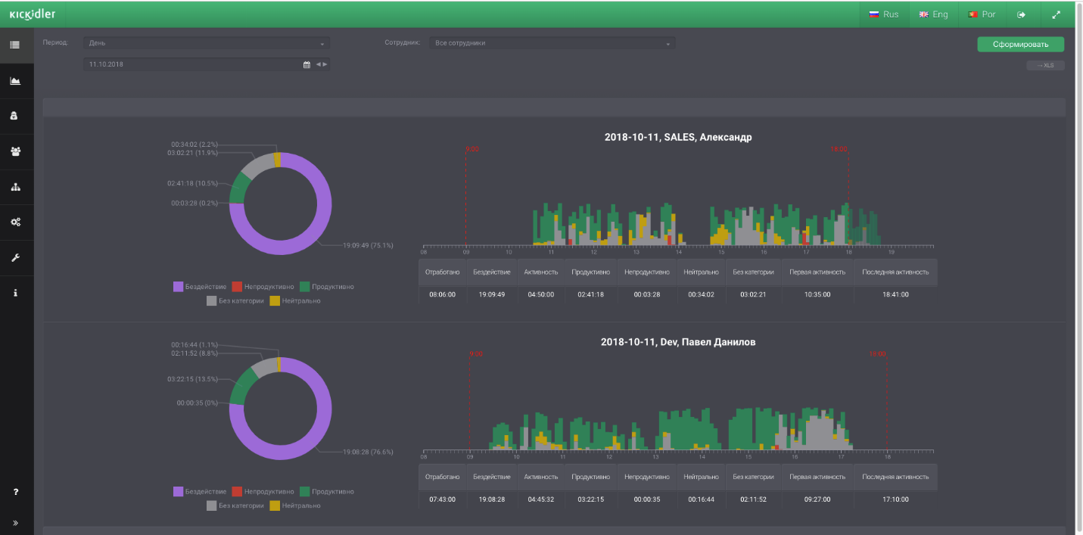The height and width of the screenshot is (535, 1083).
Task: Switch language to Eng
Action: [932, 14]
